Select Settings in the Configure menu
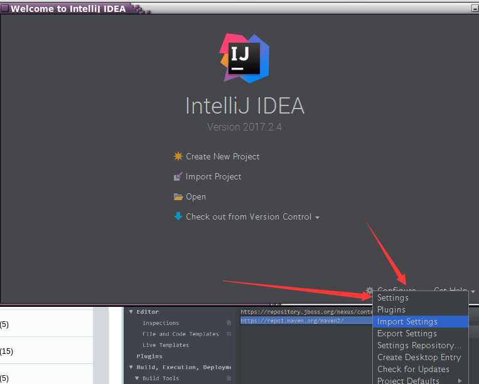 [421, 297]
